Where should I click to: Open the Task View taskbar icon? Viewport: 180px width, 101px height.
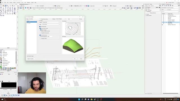tap(85, 99)
